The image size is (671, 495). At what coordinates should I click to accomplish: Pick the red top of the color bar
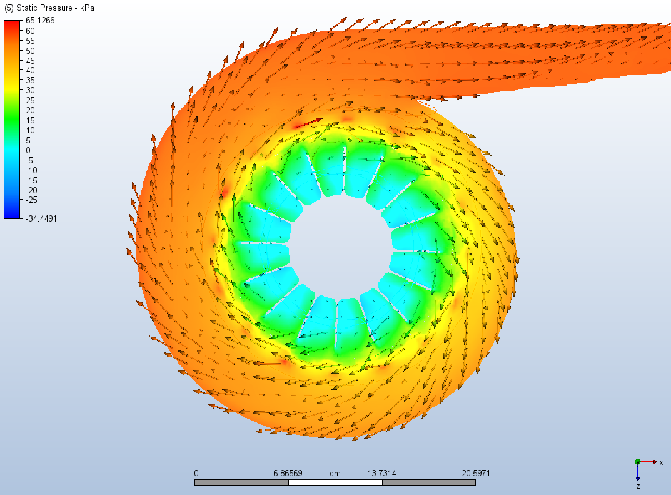[12, 25]
